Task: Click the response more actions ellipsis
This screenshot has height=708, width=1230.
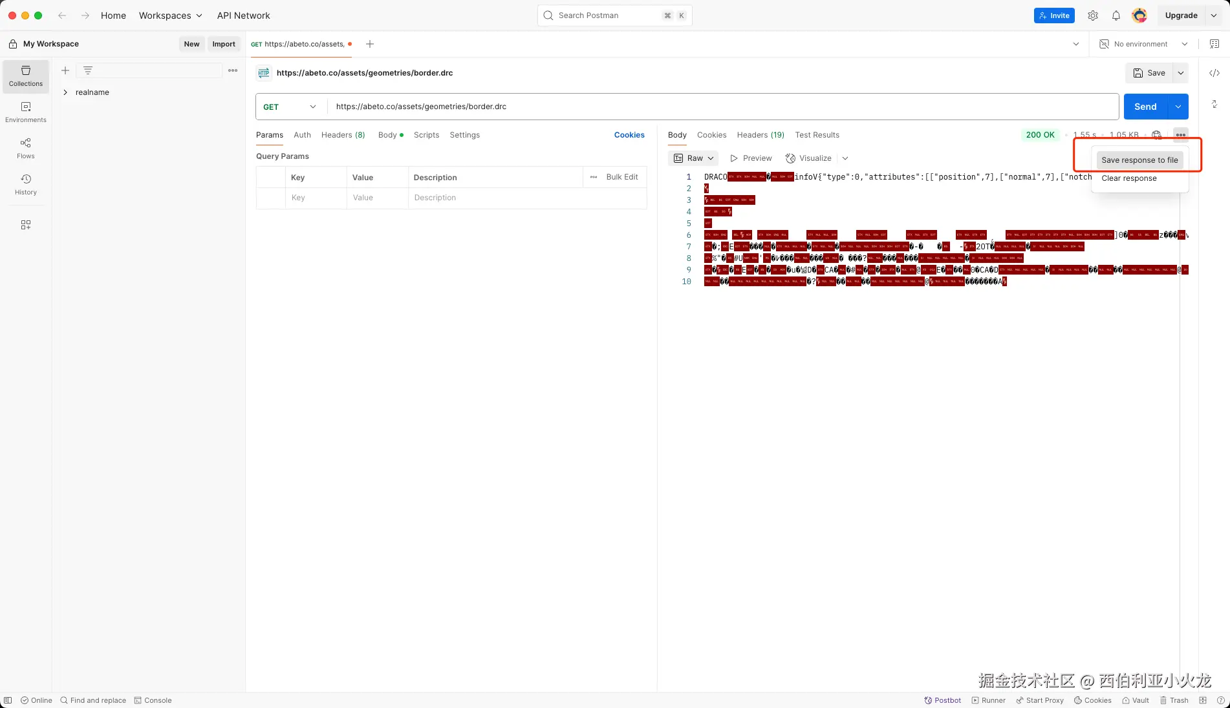Action: coord(1181,135)
